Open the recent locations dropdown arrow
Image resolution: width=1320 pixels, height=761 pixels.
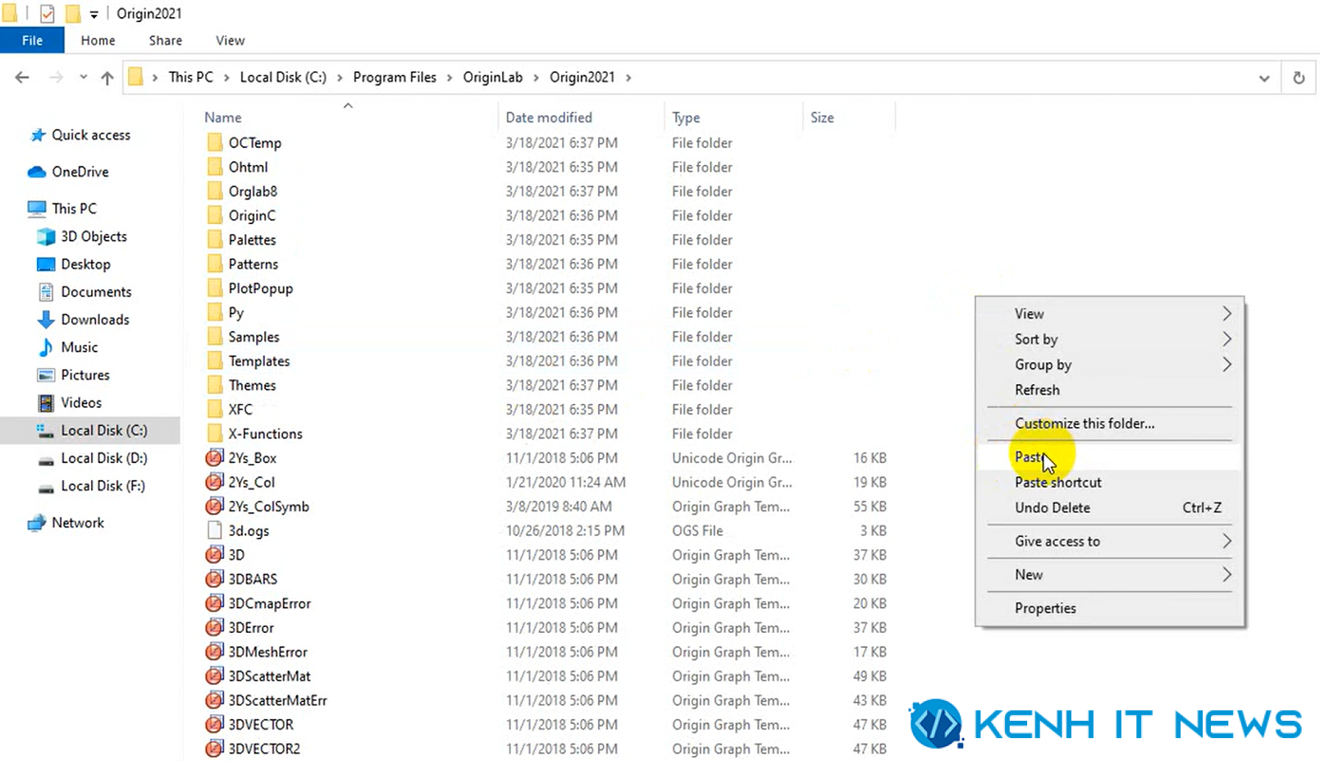(83, 77)
